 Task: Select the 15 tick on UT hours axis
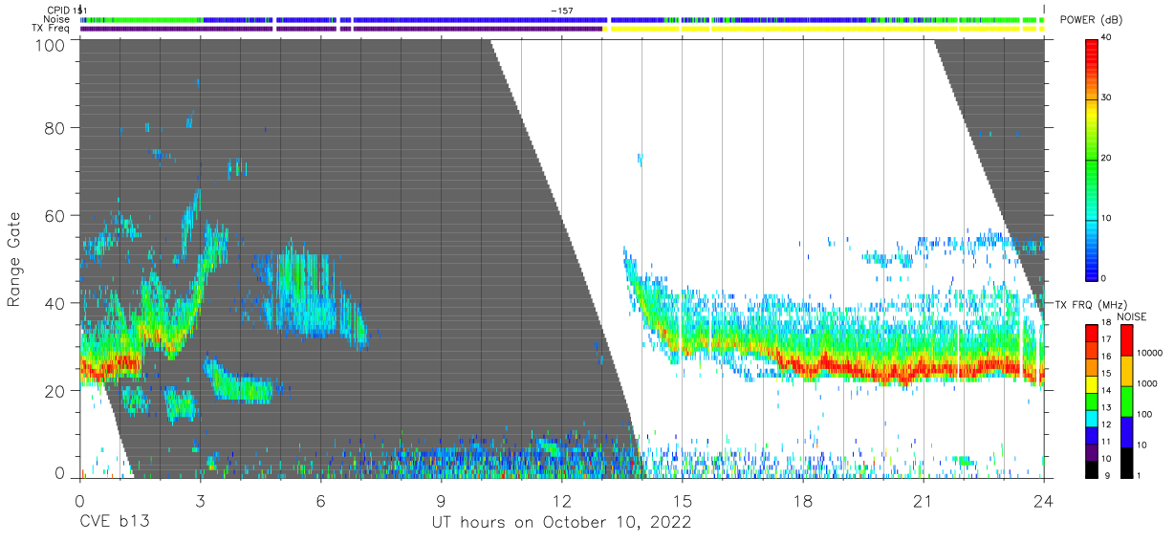point(683,500)
